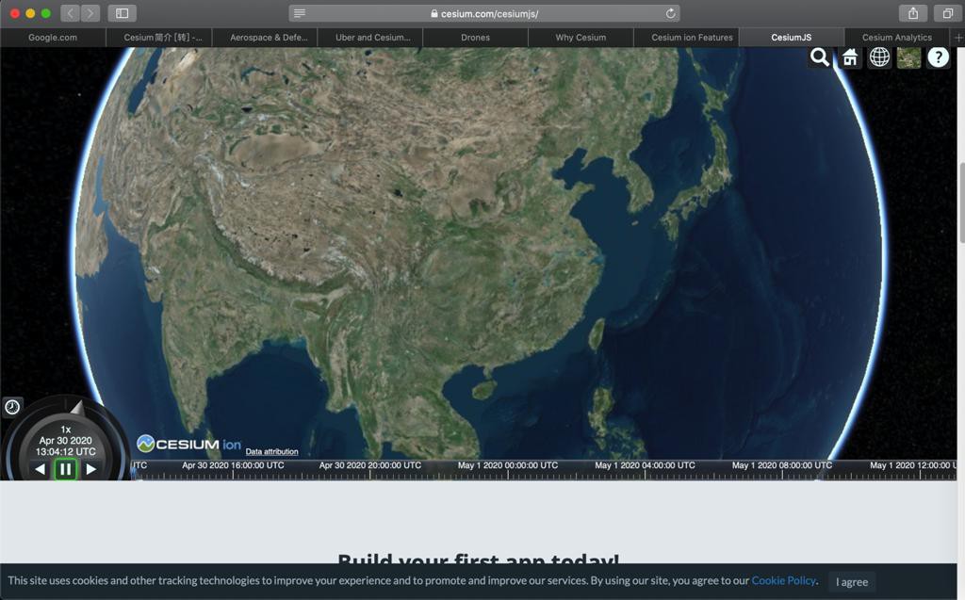Open the Data attribution link
Screen dimensions: 965x600
271,451
